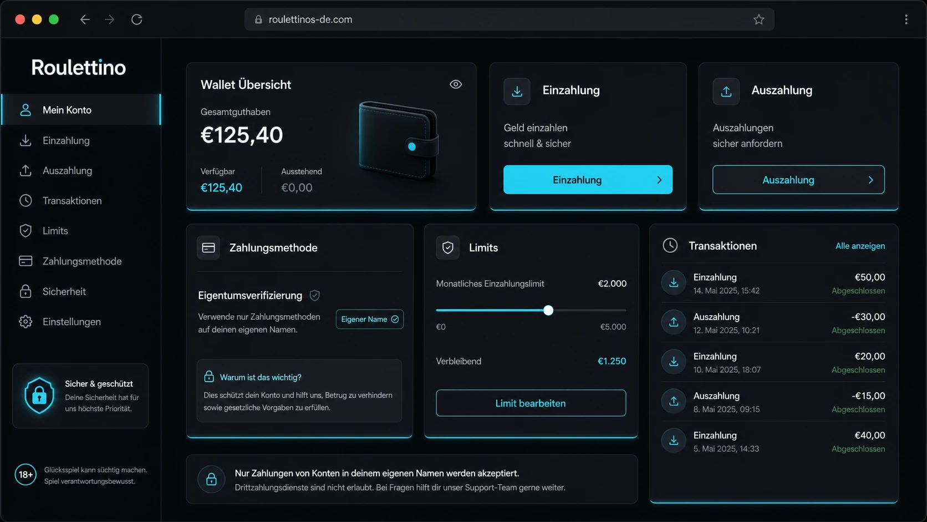Click the Eigener Name verified chip

point(370,319)
